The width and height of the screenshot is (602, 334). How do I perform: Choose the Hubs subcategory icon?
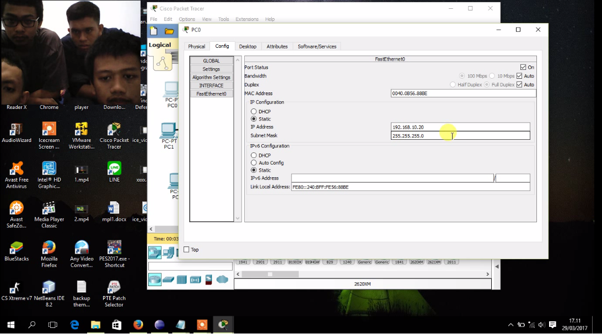pos(181,280)
